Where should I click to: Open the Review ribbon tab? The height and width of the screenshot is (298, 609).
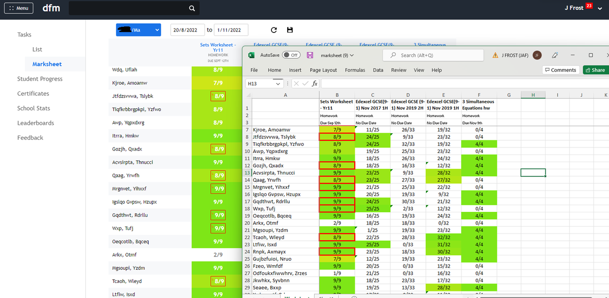(399, 70)
